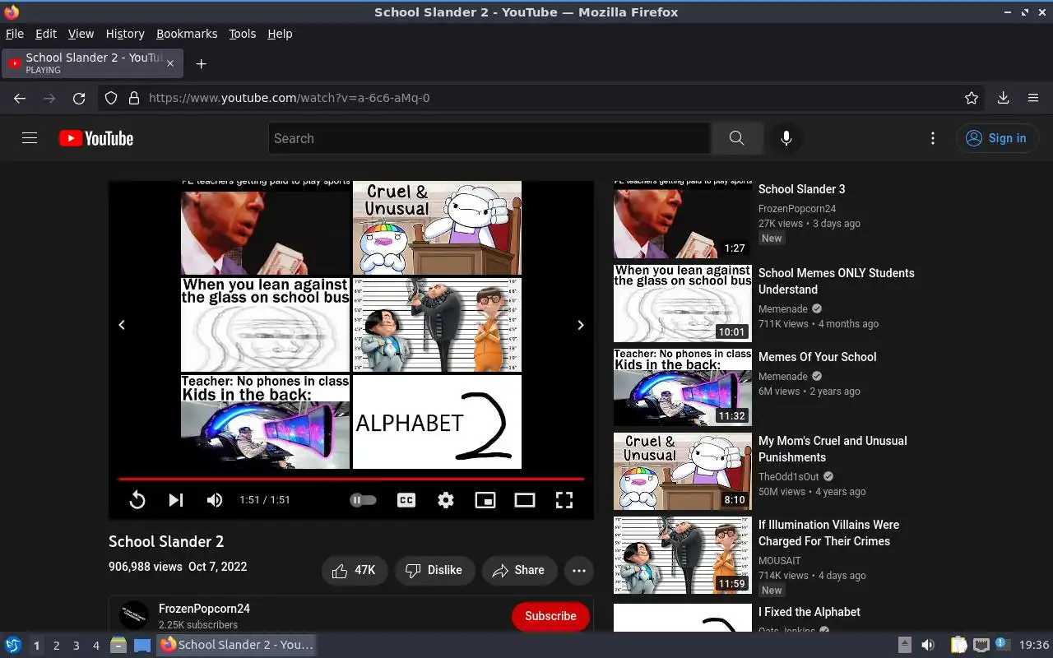1053x658 pixels.
Task: Show next end-screen suggestions arrow
Action: click(580, 325)
